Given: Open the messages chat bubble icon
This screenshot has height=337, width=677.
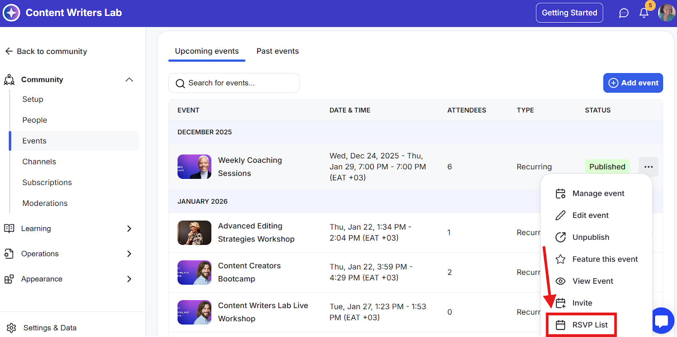Looking at the screenshot, I should pyautogui.click(x=624, y=13).
